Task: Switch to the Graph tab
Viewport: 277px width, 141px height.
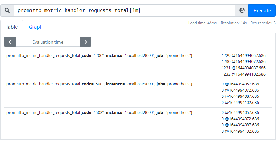Action: [36, 27]
